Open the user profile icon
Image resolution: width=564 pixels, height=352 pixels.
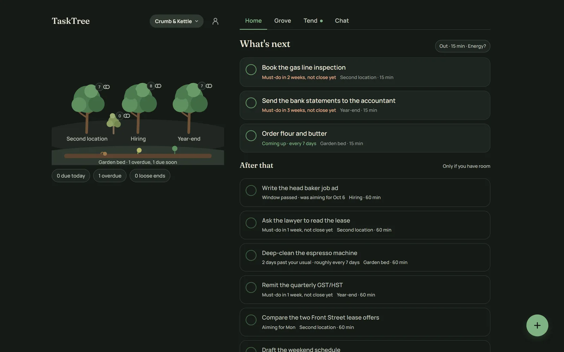click(215, 21)
